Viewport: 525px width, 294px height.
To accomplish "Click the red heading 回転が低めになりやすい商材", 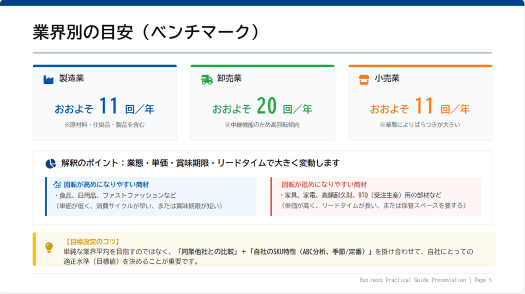I will click(324, 185).
